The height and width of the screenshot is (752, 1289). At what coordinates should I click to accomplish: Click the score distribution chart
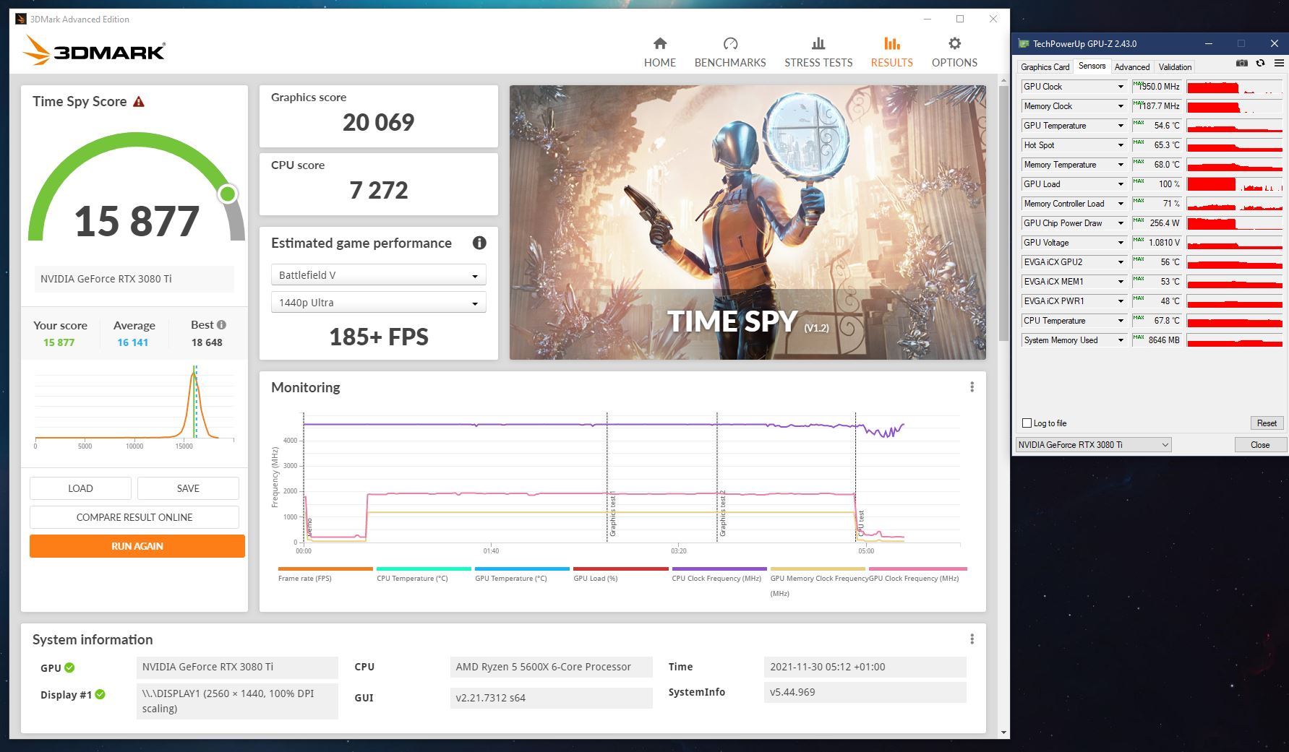pyautogui.click(x=135, y=407)
